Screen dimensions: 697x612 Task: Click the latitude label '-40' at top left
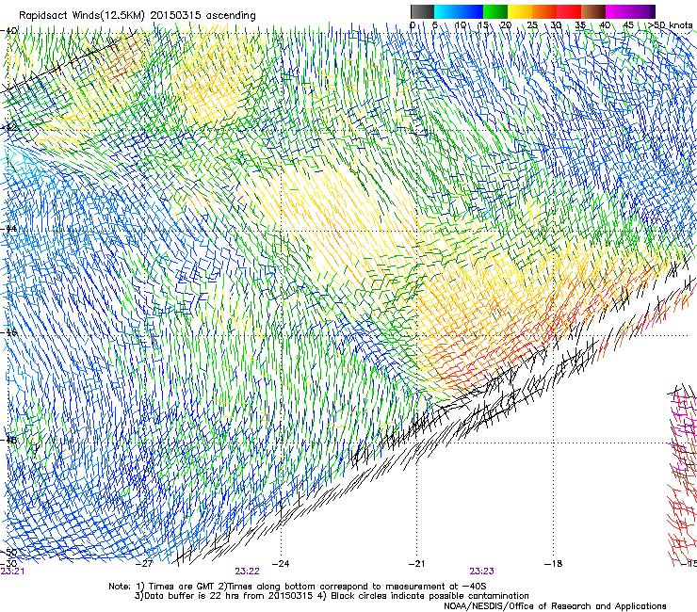point(8,31)
